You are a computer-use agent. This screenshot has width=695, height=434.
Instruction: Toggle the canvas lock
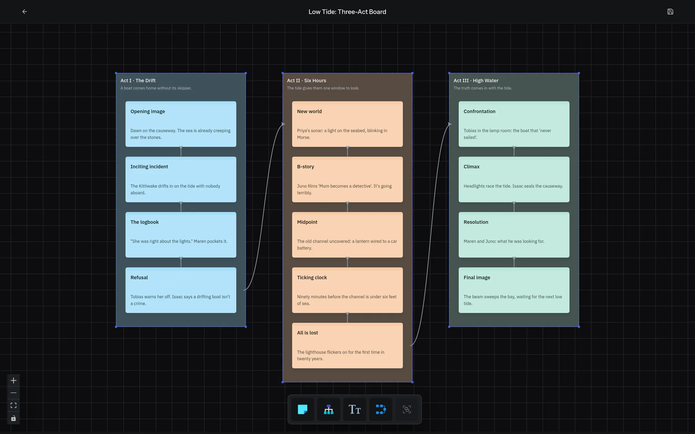[x=13, y=418]
